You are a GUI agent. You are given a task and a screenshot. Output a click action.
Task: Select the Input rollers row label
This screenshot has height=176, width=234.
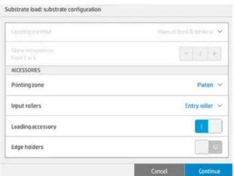(26, 106)
